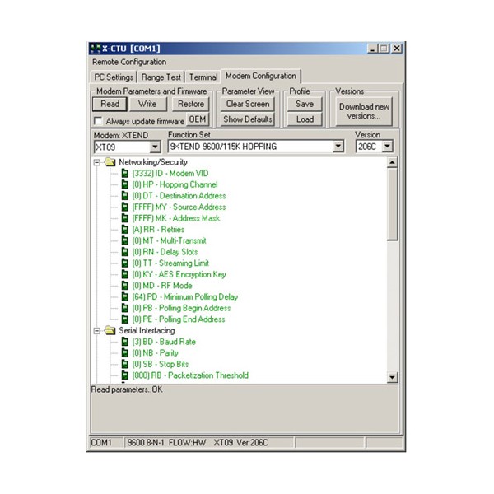Select (FFFF) MY - Source Address text
Screen dimensions: 494x494
click(179, 207)
